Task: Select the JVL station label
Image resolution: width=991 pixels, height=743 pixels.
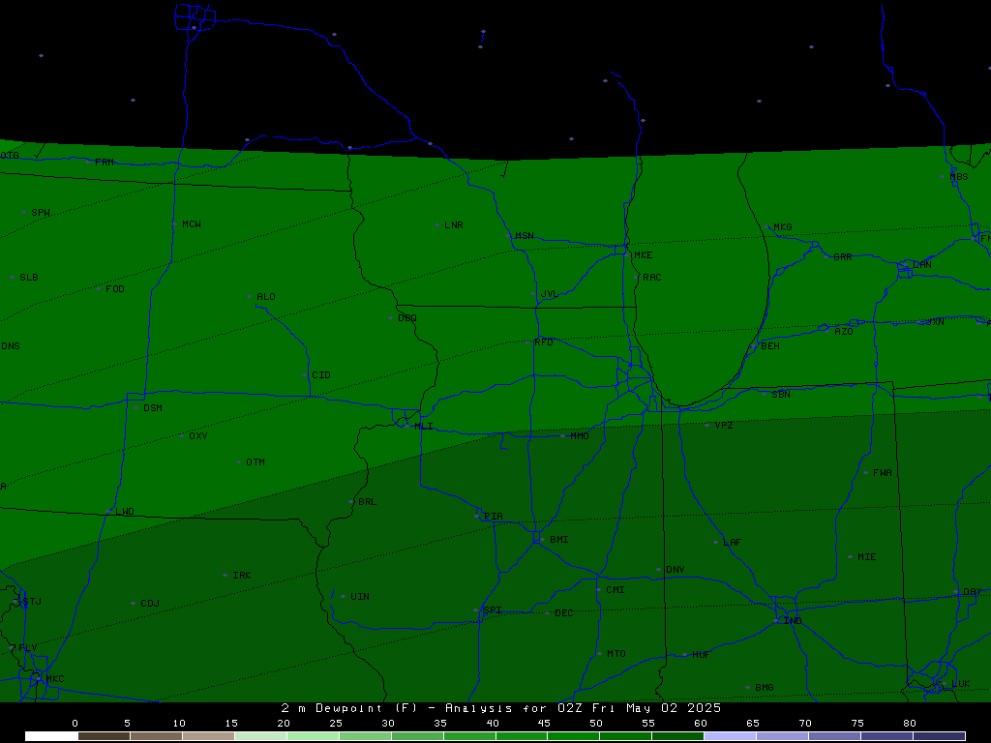Action: pos(550,294)
